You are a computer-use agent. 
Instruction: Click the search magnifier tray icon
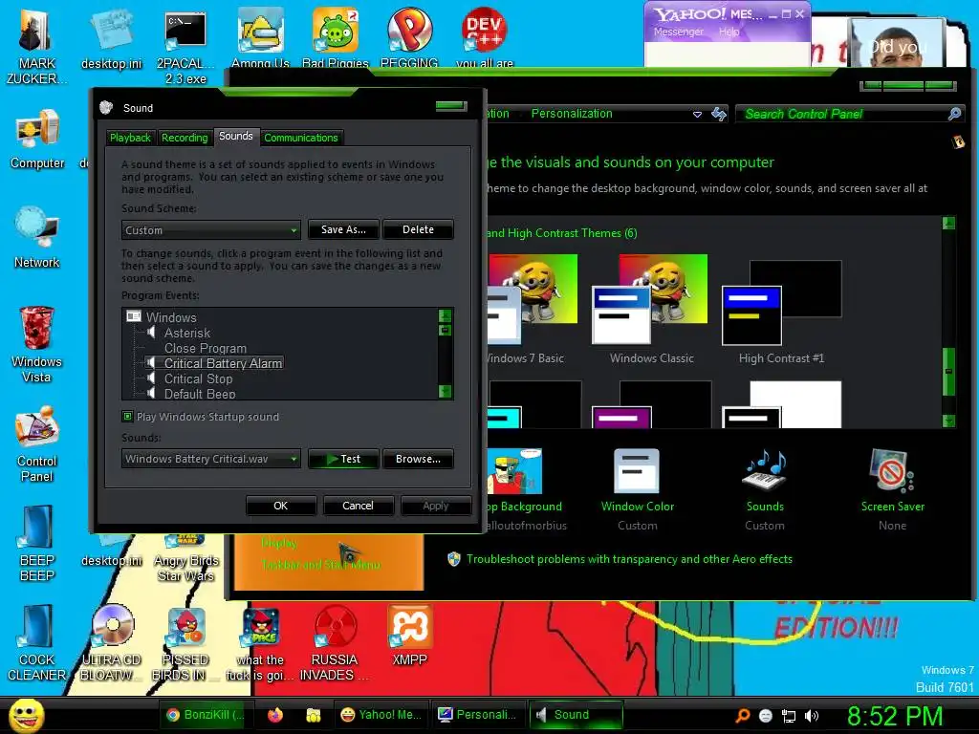pos(742,716)
